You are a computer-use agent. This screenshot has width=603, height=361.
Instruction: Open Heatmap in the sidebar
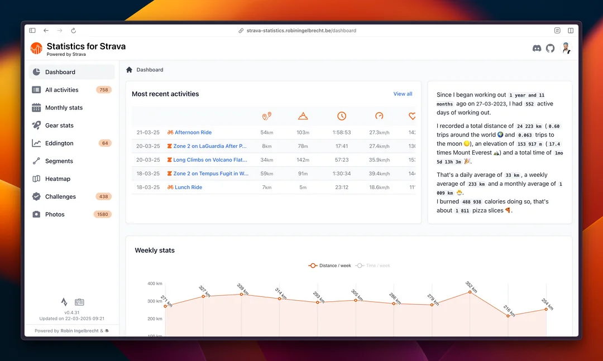[71, 179]
